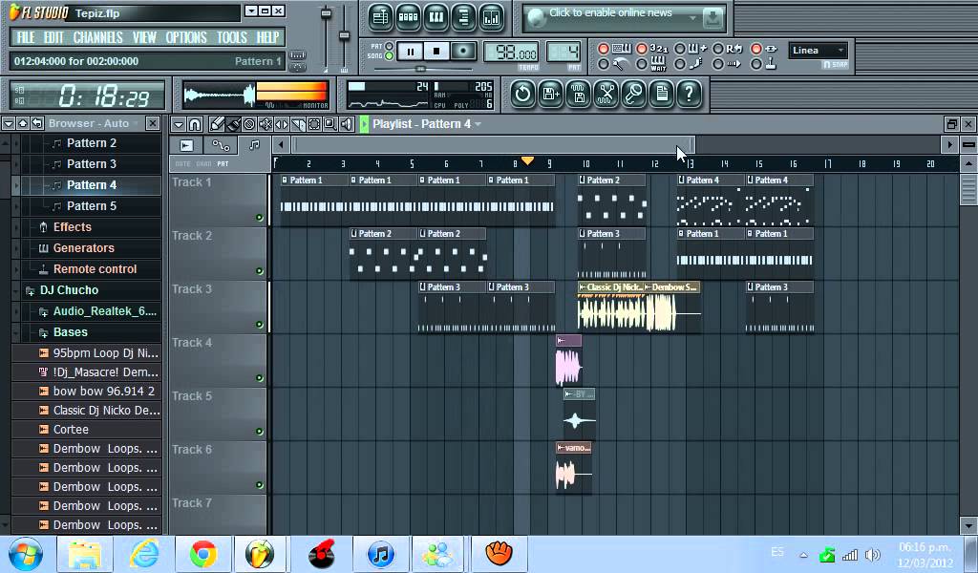Open the OPTIONS menu

(x=186, y=37)
